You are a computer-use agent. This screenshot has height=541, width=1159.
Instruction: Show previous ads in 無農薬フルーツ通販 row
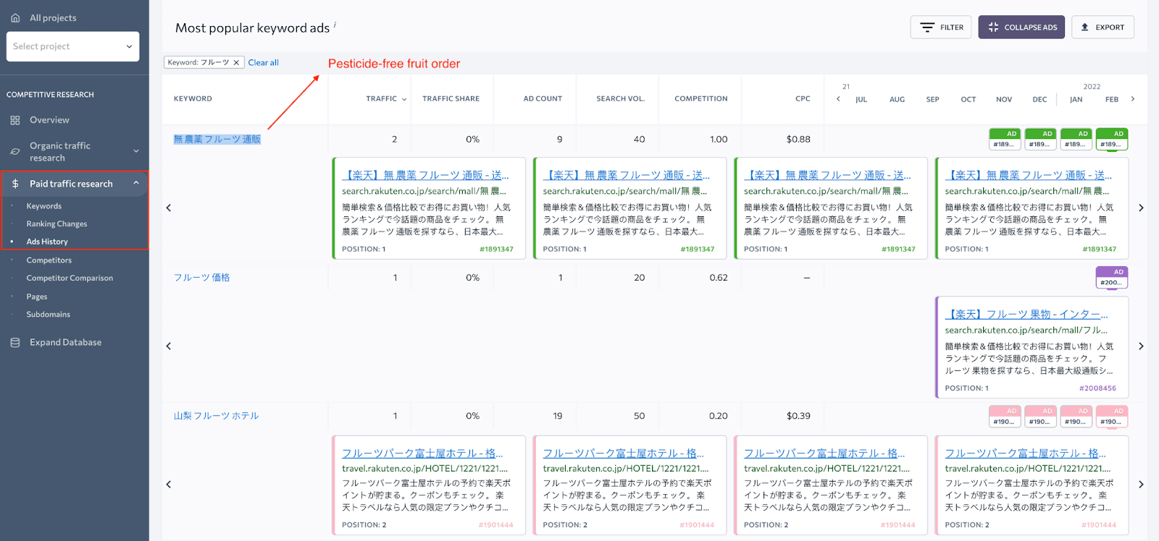(x=169, y=208)
